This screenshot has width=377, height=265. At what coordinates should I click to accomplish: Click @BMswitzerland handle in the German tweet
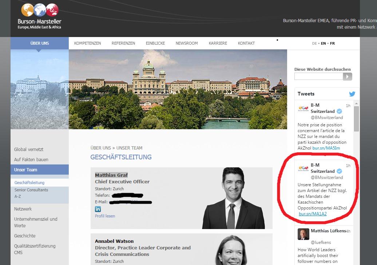[327, 178]
